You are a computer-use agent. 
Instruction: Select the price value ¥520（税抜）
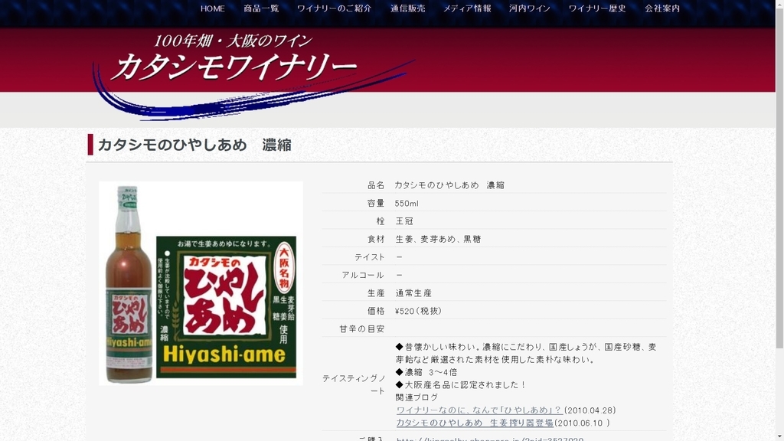click(419, 311)
